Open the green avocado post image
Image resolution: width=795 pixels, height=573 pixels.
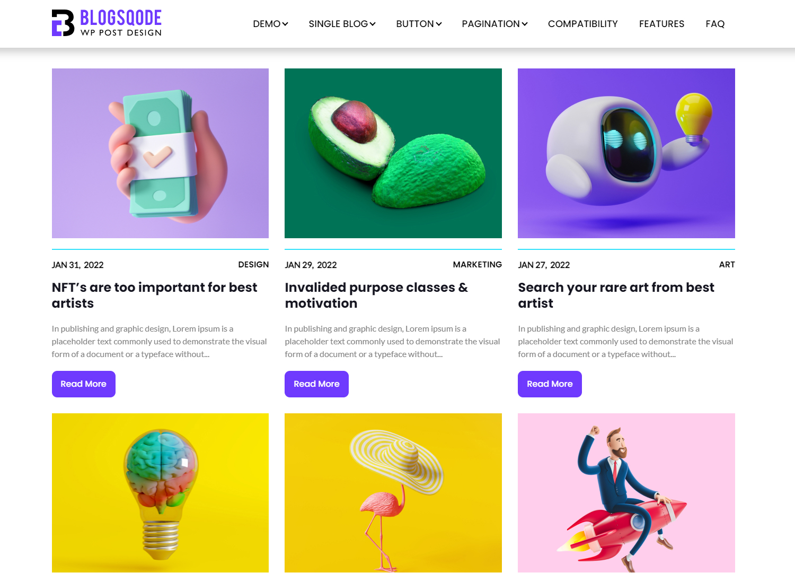point(393,153)
